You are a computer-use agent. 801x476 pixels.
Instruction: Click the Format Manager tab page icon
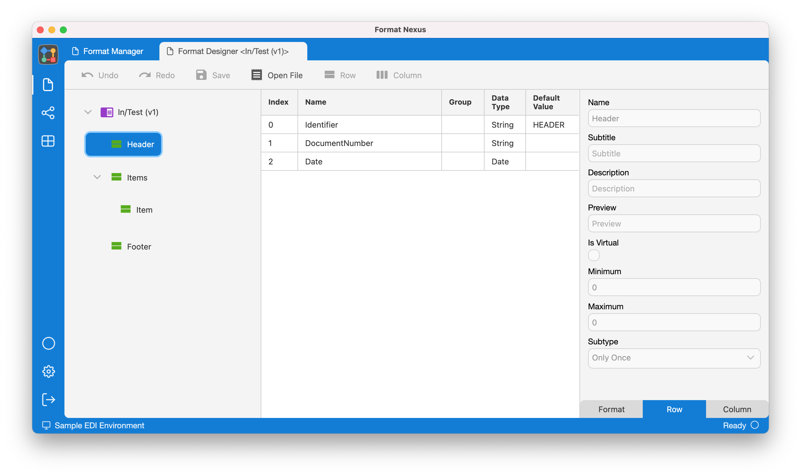(75, 51)
